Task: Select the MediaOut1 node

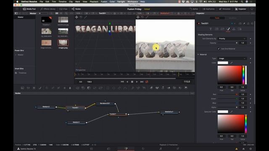Action: [169, 112]
